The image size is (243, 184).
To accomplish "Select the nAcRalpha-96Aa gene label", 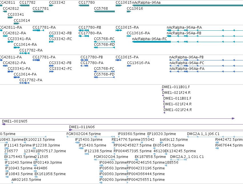I will click(x=146, y=3).
